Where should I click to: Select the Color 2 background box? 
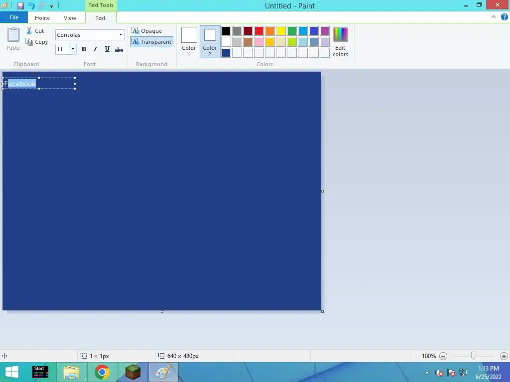[210, 42]
